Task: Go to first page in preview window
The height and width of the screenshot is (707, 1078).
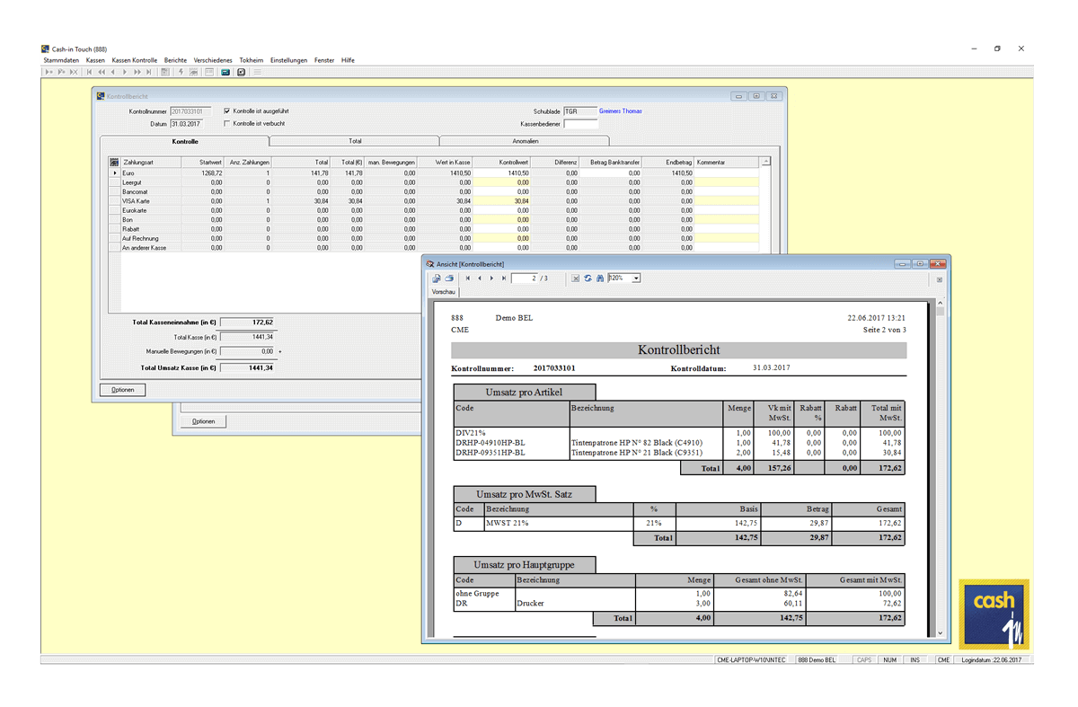Action: coord(468,278)
